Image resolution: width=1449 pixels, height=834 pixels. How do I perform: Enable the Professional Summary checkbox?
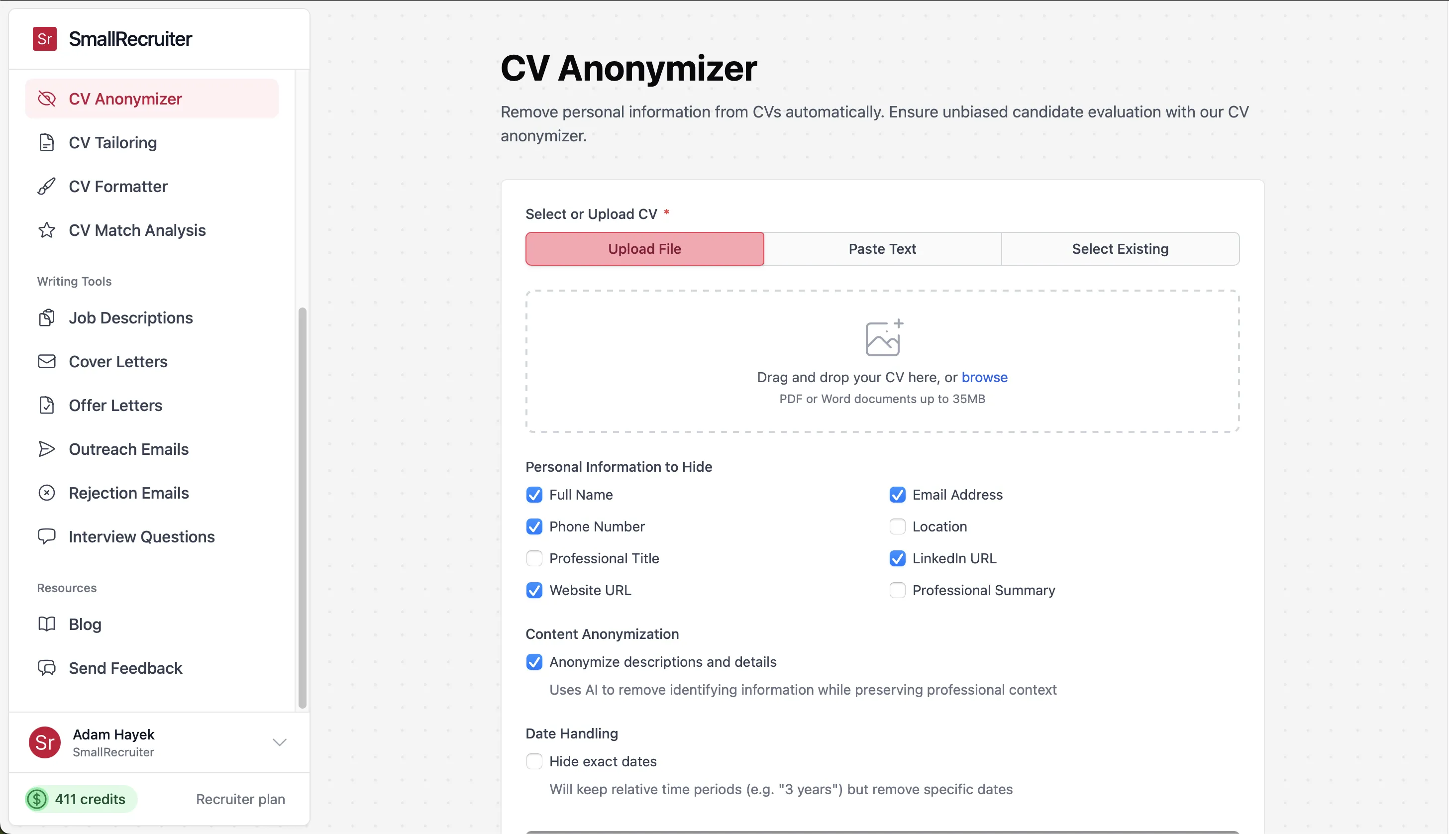898,591
